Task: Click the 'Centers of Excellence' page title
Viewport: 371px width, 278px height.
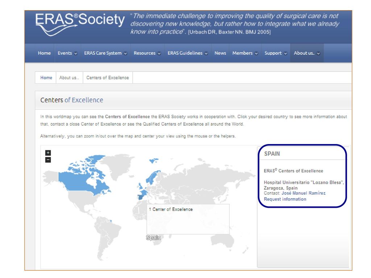Action: click(x=72, y=100)
